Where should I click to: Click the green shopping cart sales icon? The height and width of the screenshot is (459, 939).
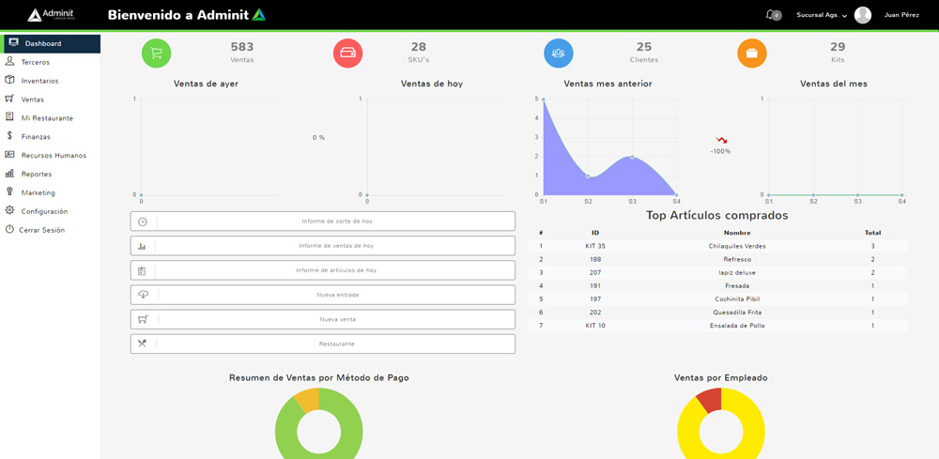pos(156,54)
